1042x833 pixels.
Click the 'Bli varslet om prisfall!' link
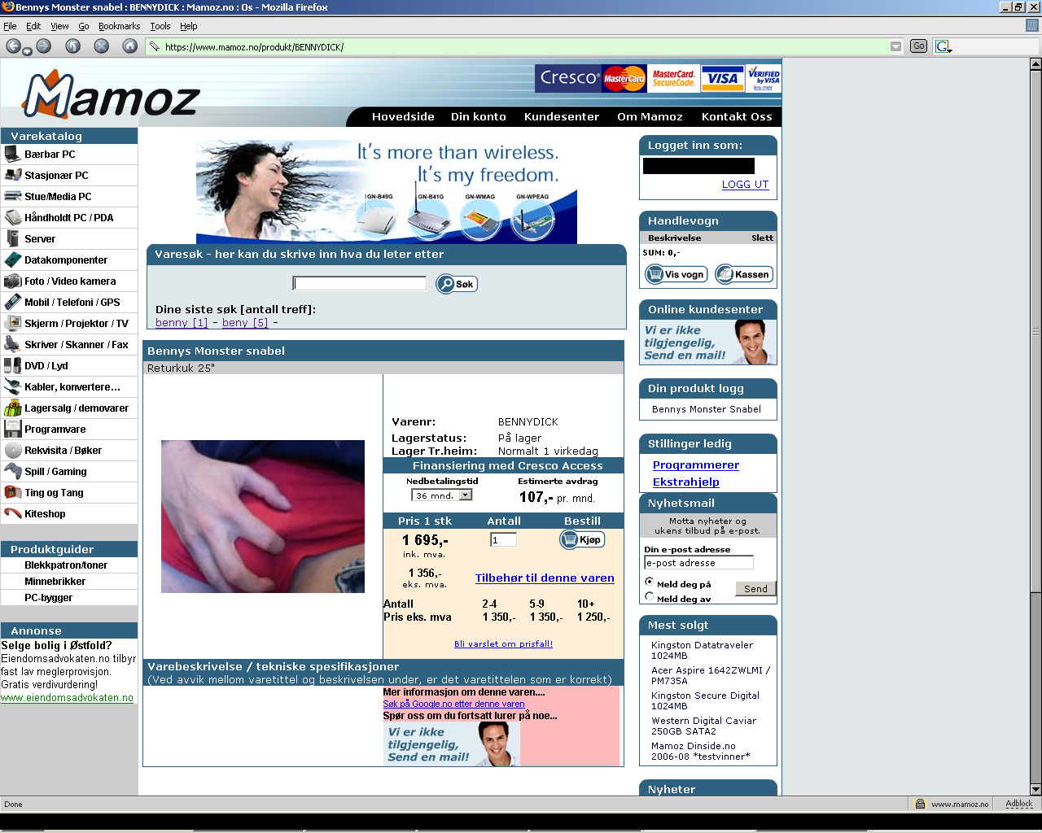(x=503, y=643)
